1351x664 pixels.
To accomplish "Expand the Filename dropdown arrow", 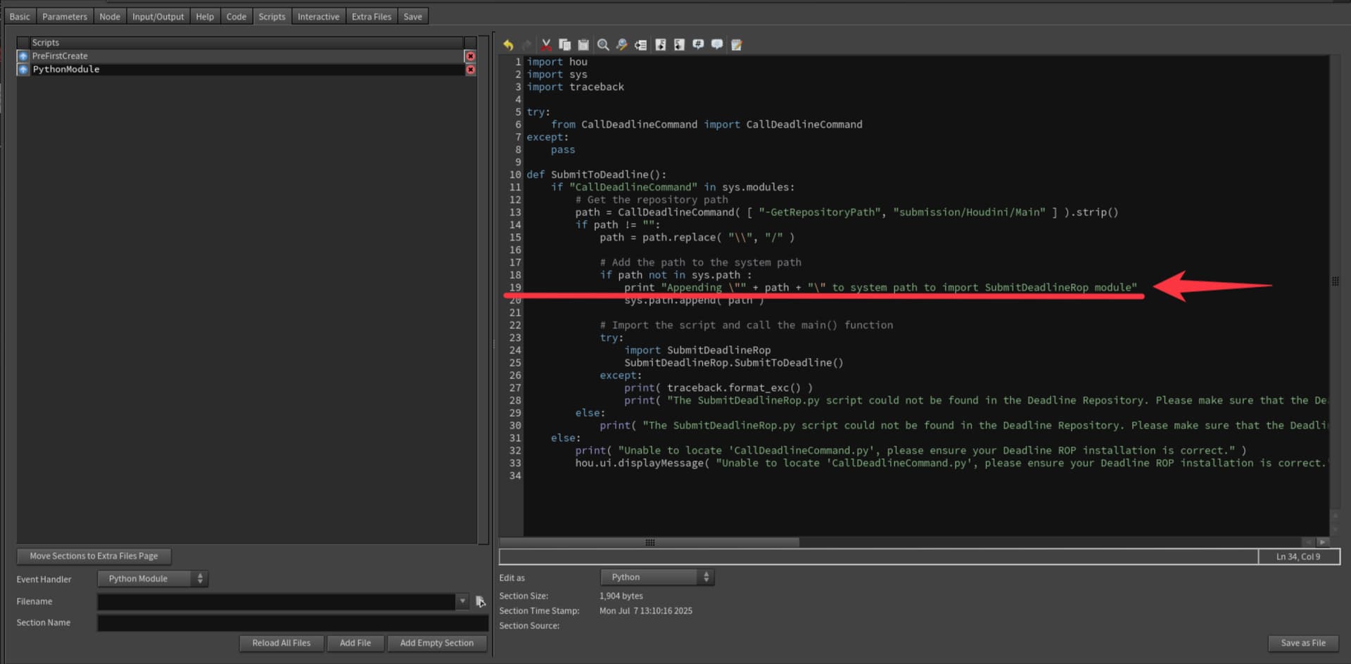I will pyautogui.click(x=462, y=602).
